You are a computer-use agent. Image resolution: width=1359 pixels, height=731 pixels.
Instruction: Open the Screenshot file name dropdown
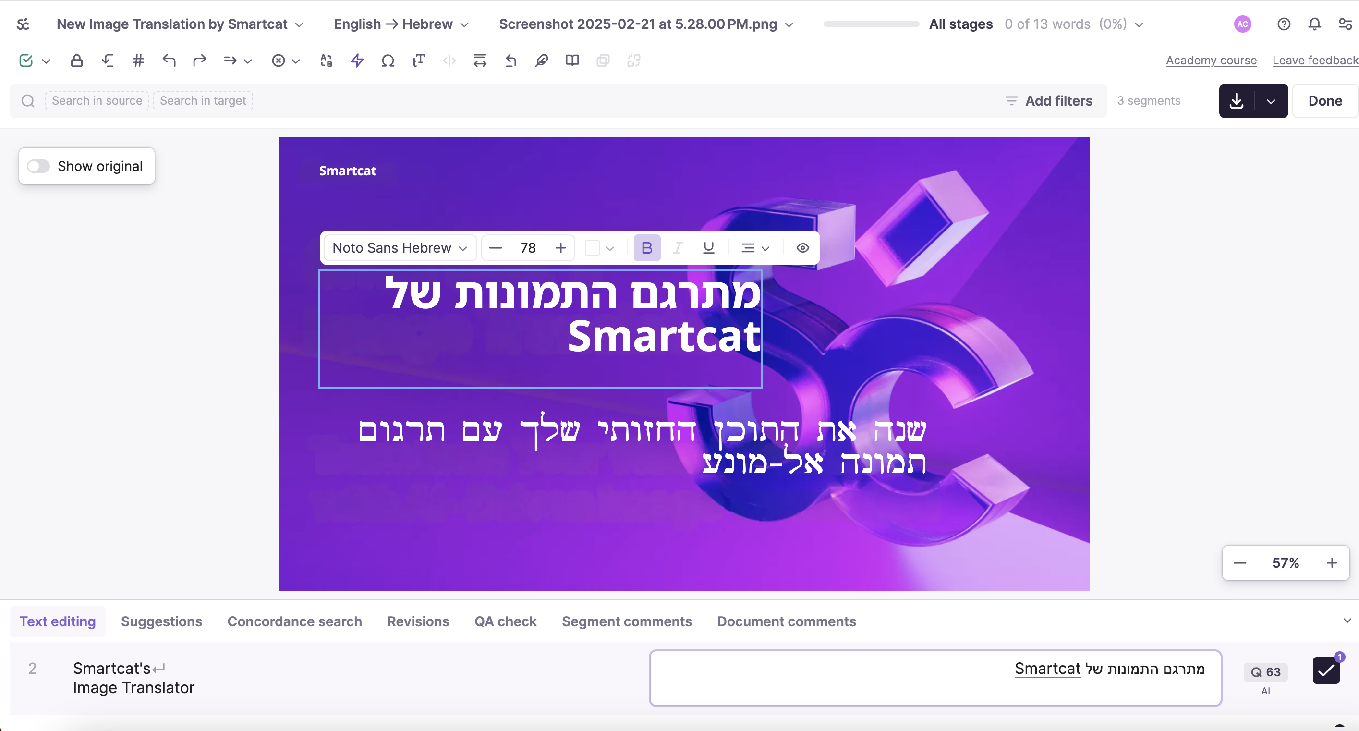(646, 24)
